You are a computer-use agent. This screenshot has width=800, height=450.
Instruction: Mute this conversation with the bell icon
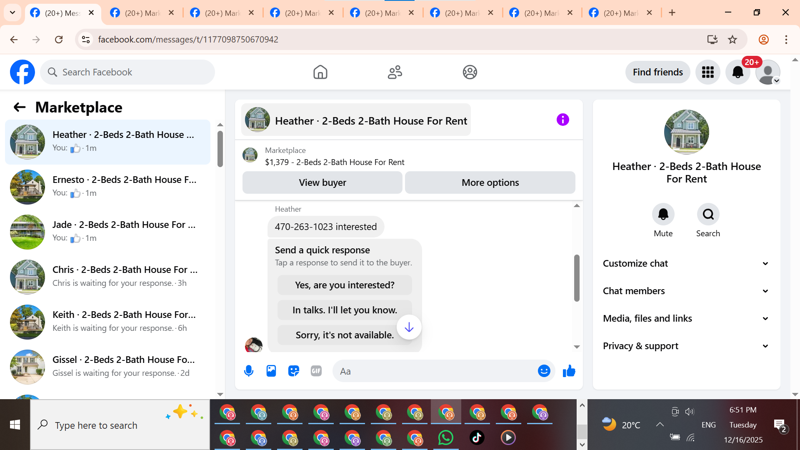[x=663, y=214]
